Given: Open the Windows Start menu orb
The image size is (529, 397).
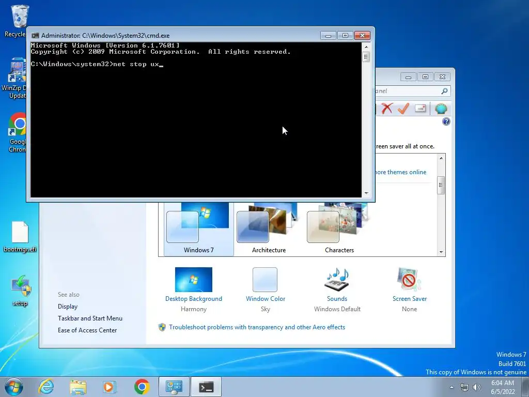Looking at the screenshot, I should coord(14,387).
